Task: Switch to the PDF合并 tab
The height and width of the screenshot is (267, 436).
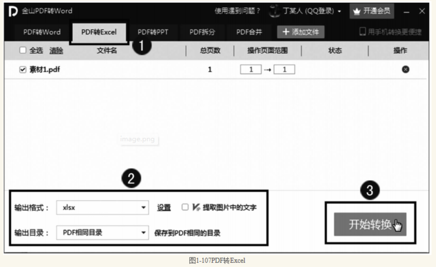Action: 249,32
